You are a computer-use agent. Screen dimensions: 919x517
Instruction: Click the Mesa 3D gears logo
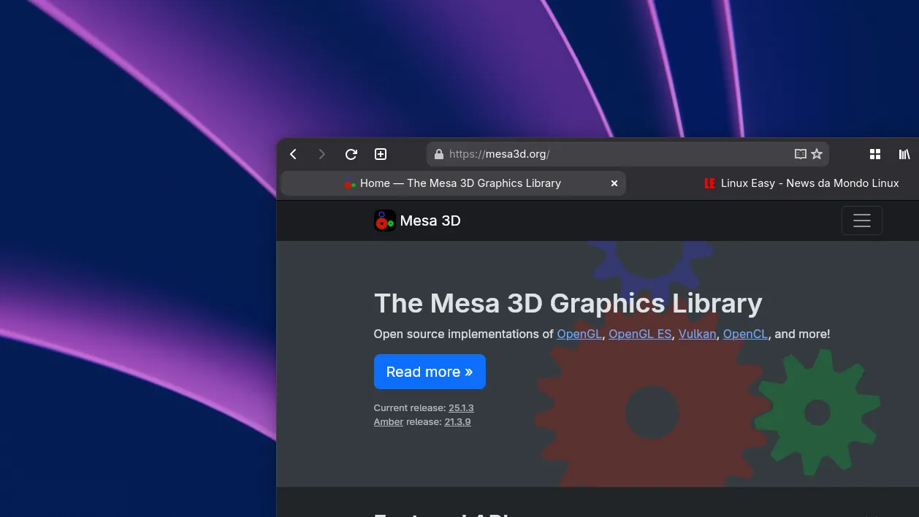tap(384, 220)
